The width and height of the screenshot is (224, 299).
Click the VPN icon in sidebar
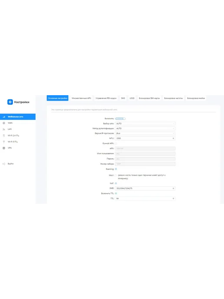pyautogui.click(x=4, y=148)
